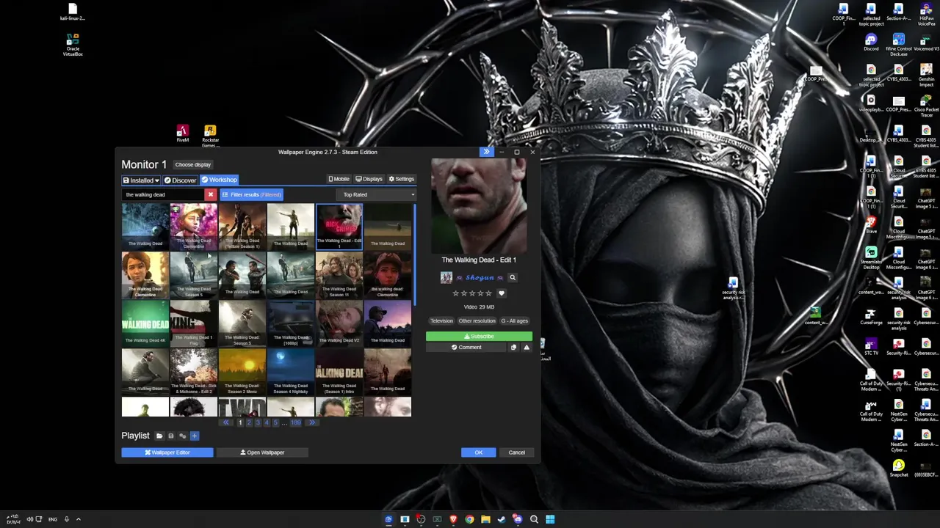Open Wallpaper Engine Settings
The image size is (940, 528).
(x=401, y=179)
